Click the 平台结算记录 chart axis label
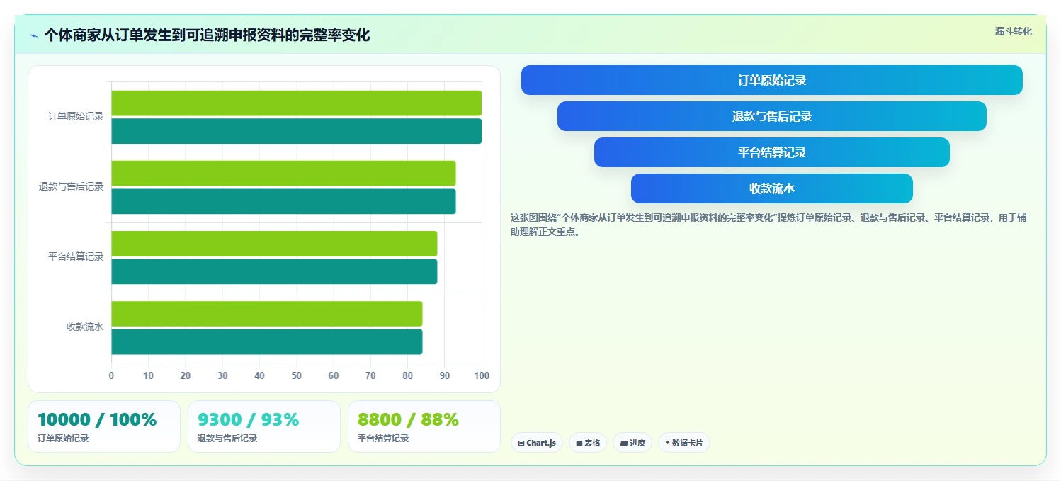 [76, 257]
